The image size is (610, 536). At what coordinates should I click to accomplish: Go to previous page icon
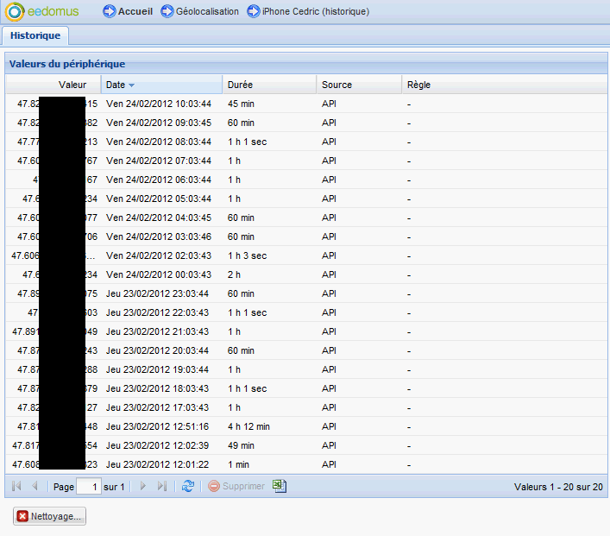pyautogui.click(x=35, y=486)
